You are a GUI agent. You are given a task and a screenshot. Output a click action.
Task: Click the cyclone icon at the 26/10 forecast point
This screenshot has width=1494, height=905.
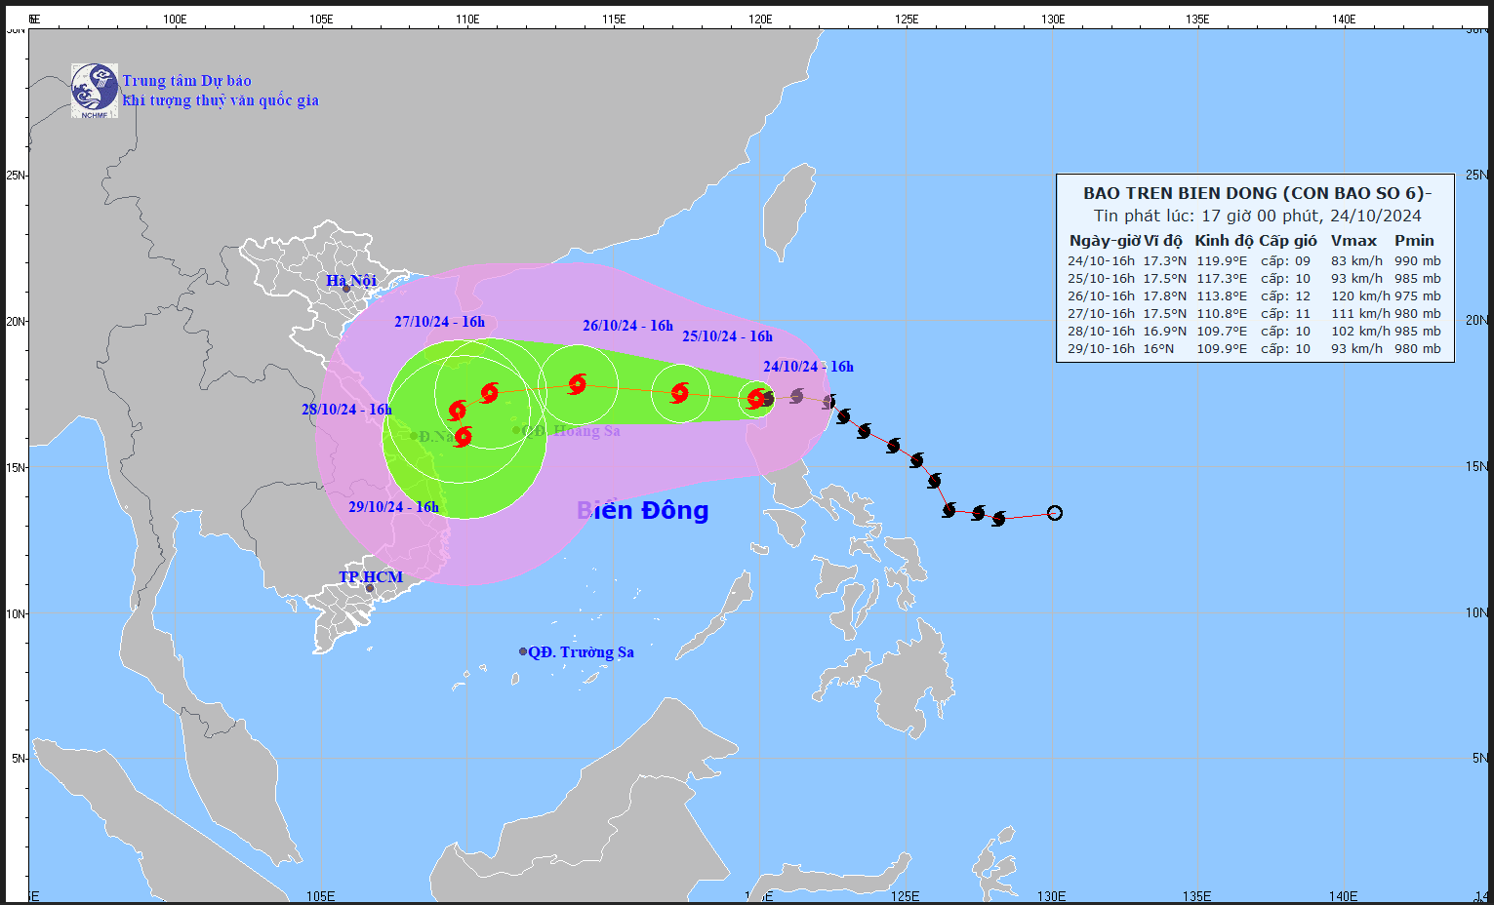pos(578,383)
